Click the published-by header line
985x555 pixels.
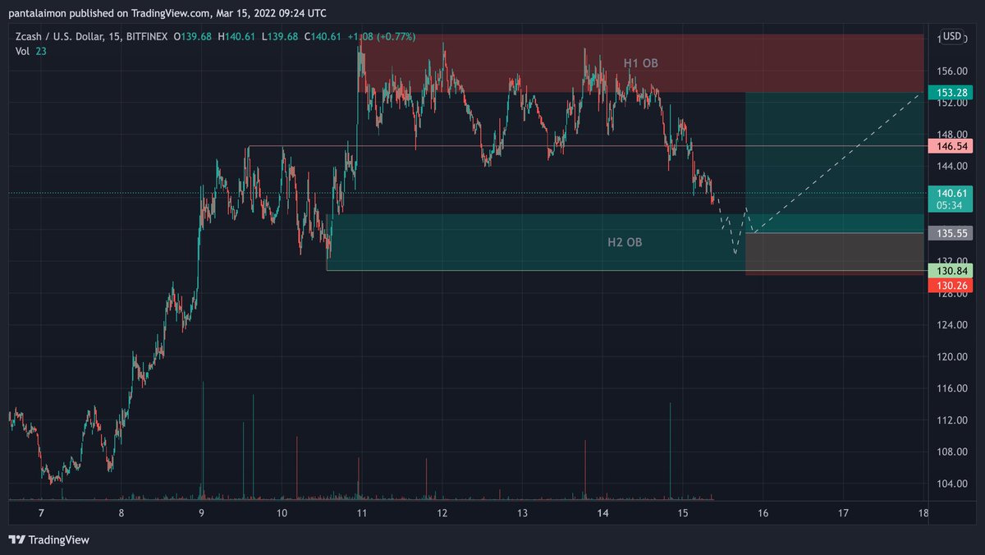167,13
